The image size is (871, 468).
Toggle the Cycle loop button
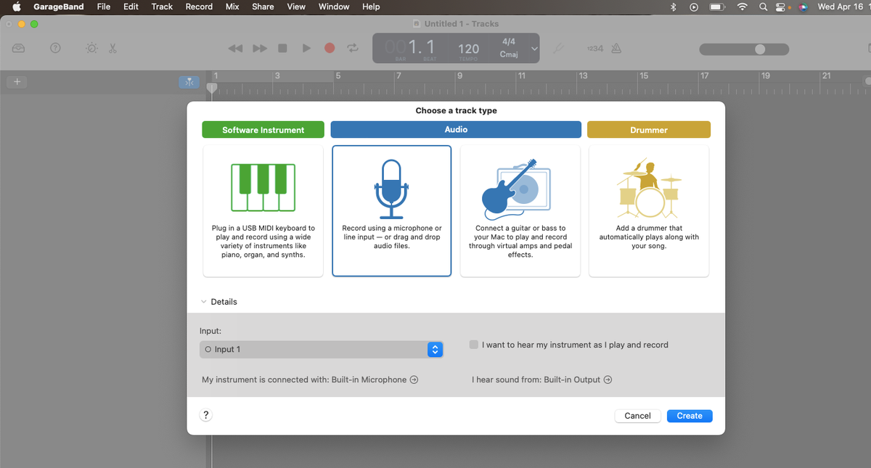coord(353,48)
